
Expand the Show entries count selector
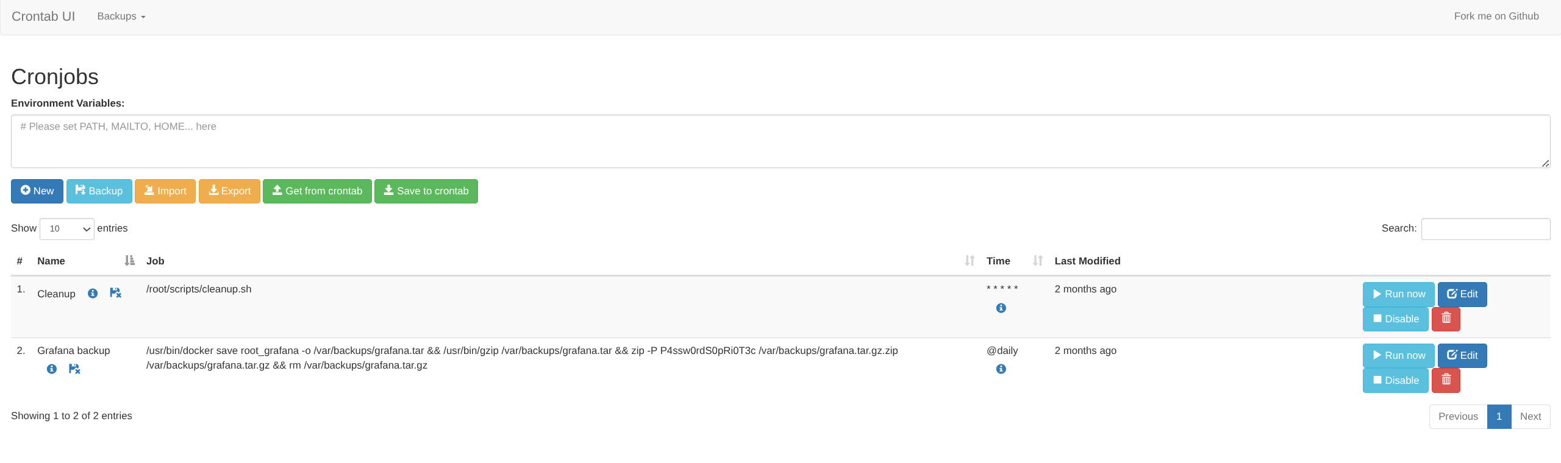tap(67, 229)
